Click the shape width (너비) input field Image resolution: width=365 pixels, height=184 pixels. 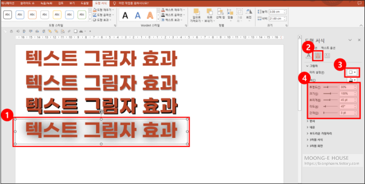[x=276, y=18]
